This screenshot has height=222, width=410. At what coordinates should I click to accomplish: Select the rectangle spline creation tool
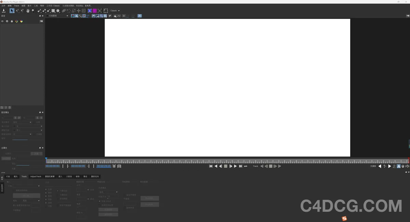click(x=53, y=11)
